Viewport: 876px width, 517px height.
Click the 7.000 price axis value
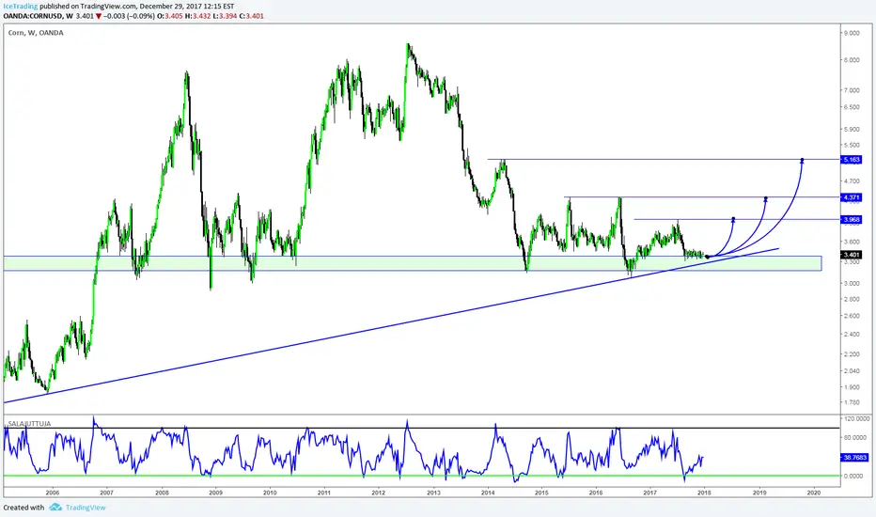[x=852, y=90]
